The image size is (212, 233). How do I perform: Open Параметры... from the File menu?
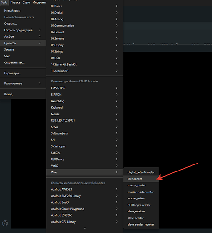click(23, 73)
